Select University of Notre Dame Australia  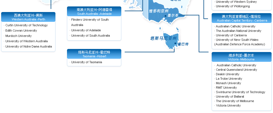point(28,46)
